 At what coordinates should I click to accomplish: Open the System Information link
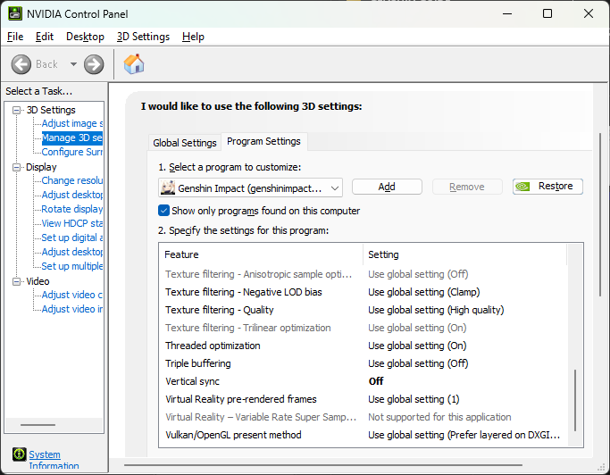tap(54, 460)
